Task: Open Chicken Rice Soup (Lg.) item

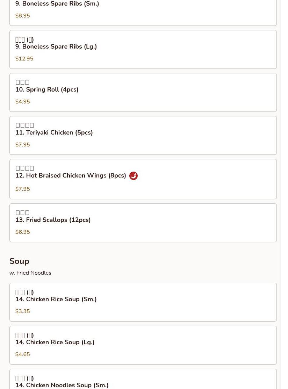Action: 143,345
